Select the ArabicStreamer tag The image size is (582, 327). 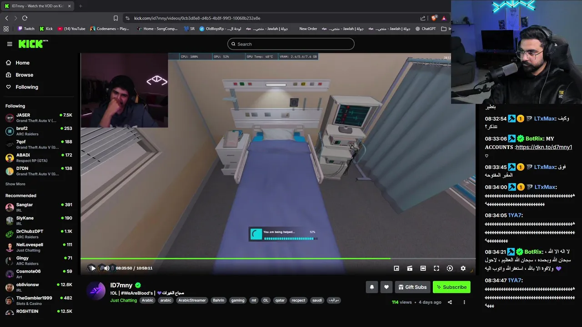tap(192, 300)
